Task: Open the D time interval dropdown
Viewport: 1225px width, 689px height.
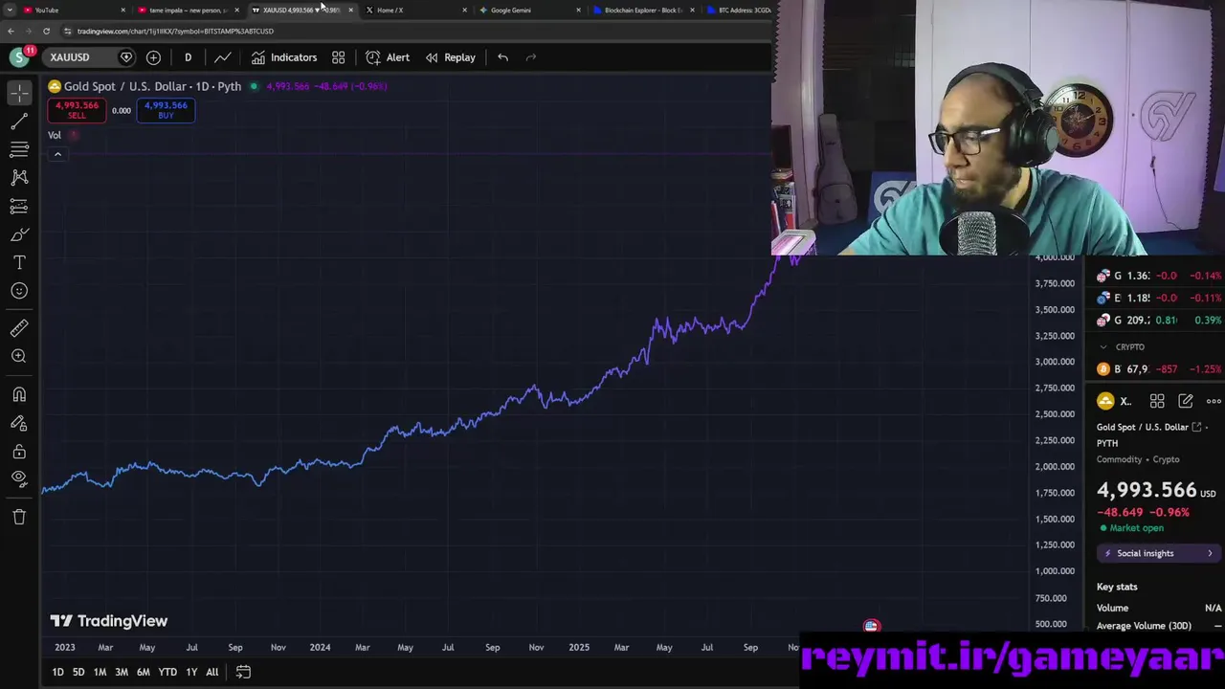Action: tap(188, 57)
